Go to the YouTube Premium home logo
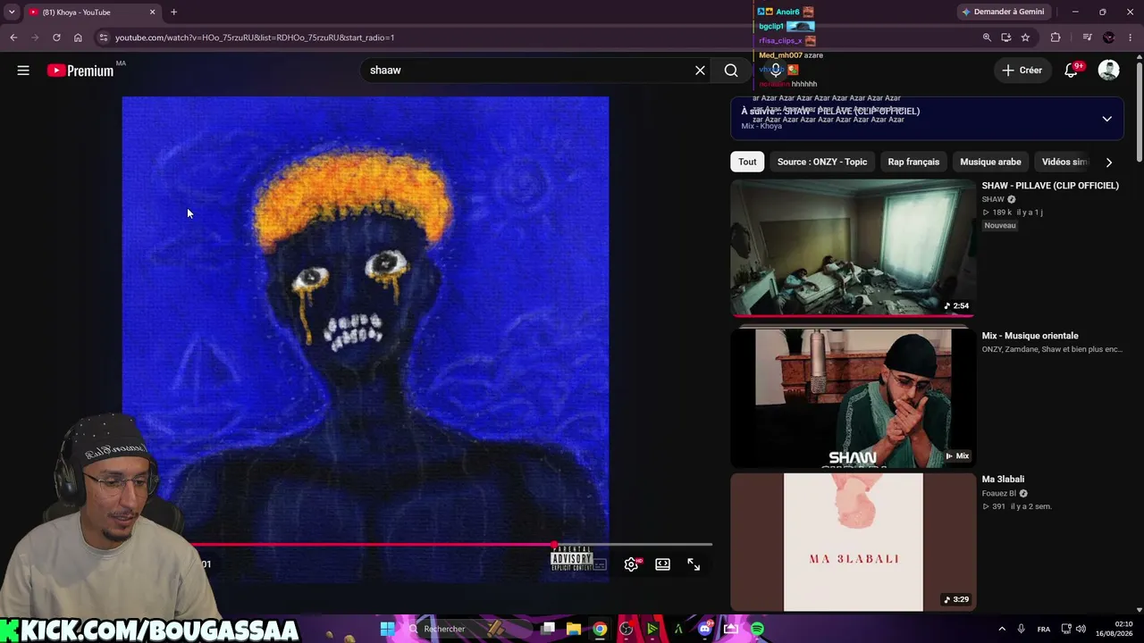 (80, 71)
